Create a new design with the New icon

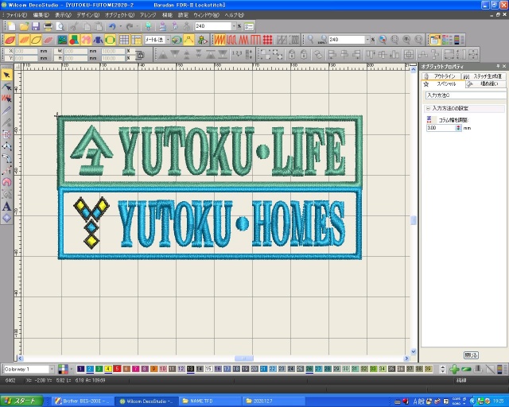click(11, 26)
